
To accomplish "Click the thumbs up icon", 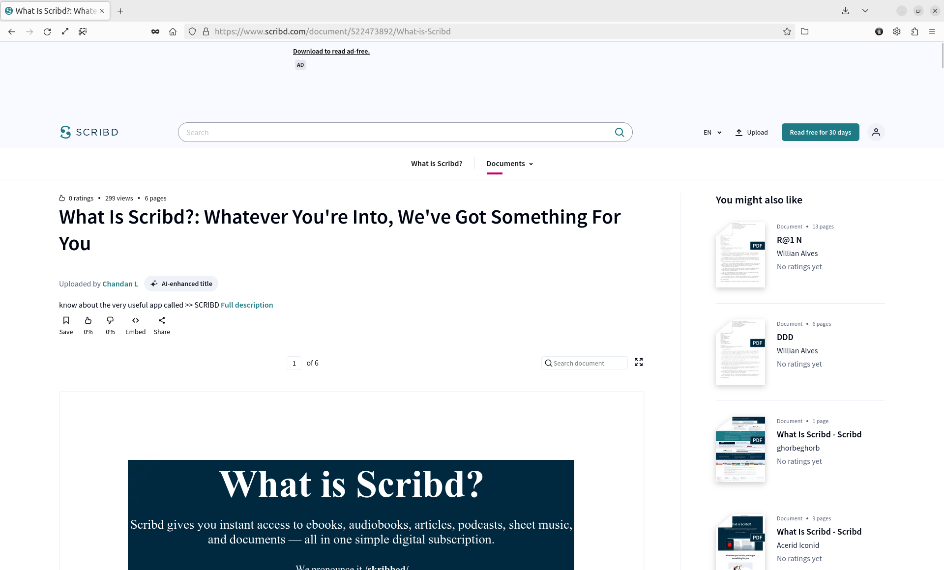I will pos(88,325).
